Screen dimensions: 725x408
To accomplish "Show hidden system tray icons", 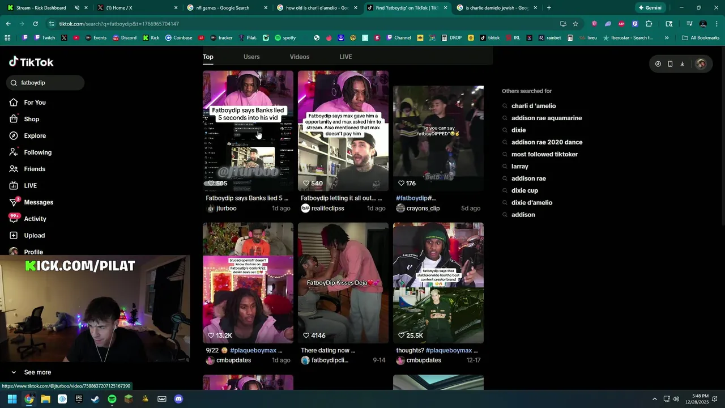I will (655, 399).
